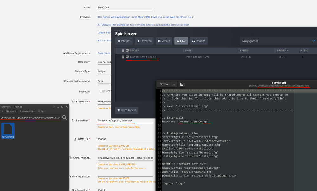Click the GAME_ID input field
This screenshot has width=317, height=191.
[x=125, y=139]
